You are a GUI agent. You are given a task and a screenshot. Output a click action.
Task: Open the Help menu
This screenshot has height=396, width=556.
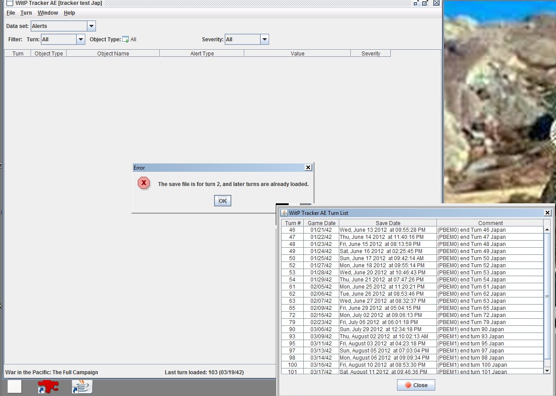(69, 13)
